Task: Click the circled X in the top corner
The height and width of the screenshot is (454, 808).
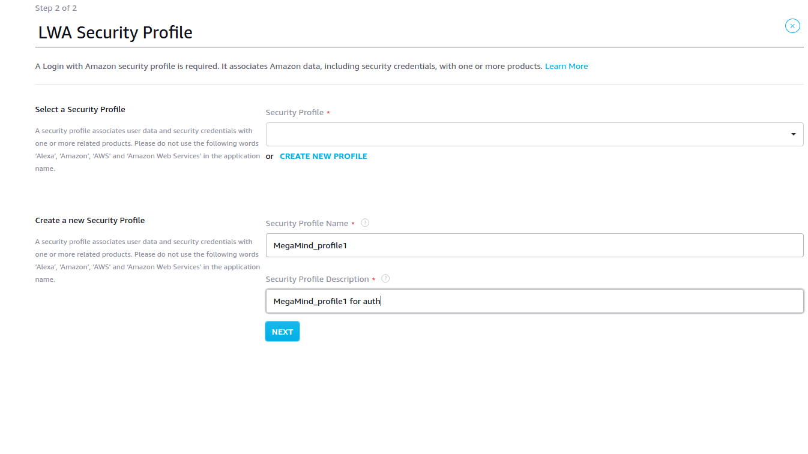Action: (792, 26)
